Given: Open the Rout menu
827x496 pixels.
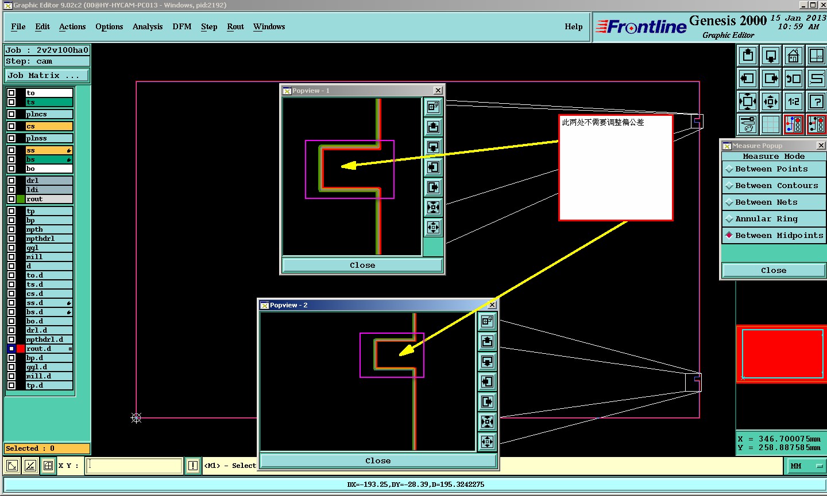Looking at the screenshot, I should pos(235,26).
